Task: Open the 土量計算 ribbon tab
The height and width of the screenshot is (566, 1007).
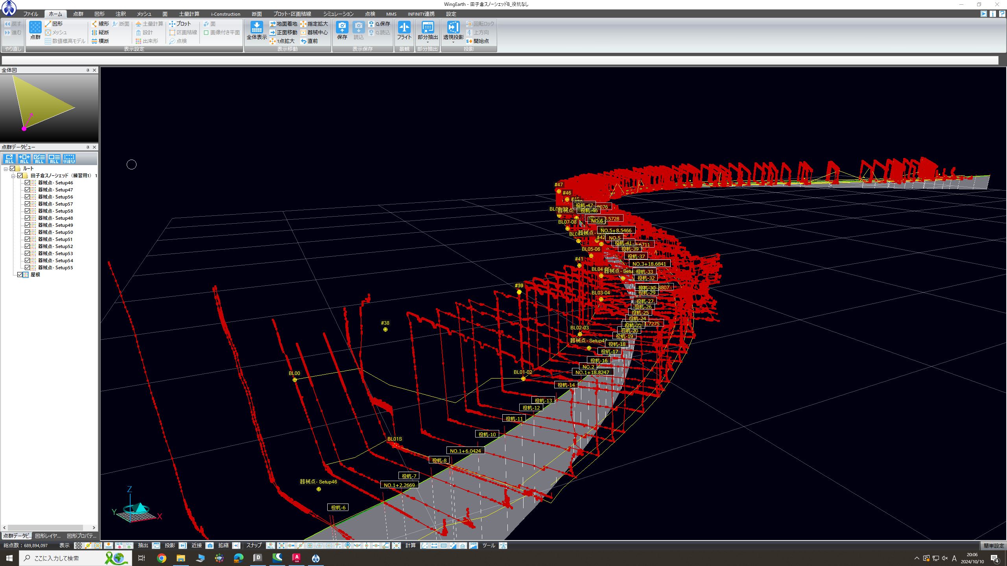Action: pos(189,14)
